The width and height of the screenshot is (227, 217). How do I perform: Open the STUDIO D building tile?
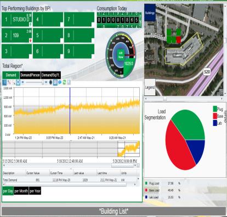click(17, 19)
